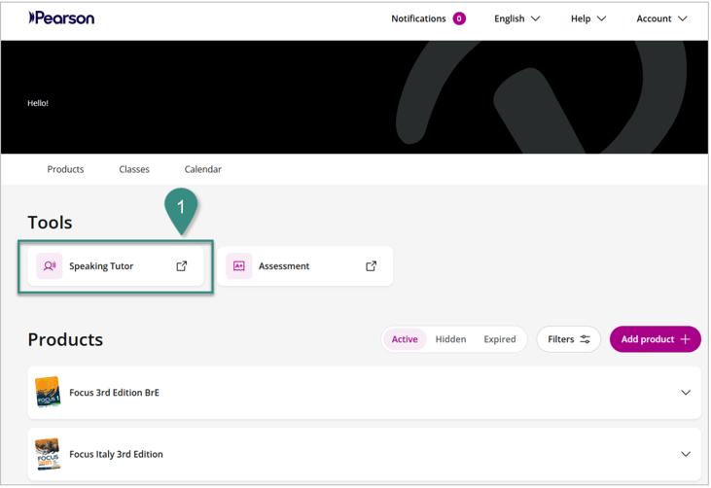Screen dimensions: 711x488
Task: Click the Products section heading
Action: click(x=65, y=339)
